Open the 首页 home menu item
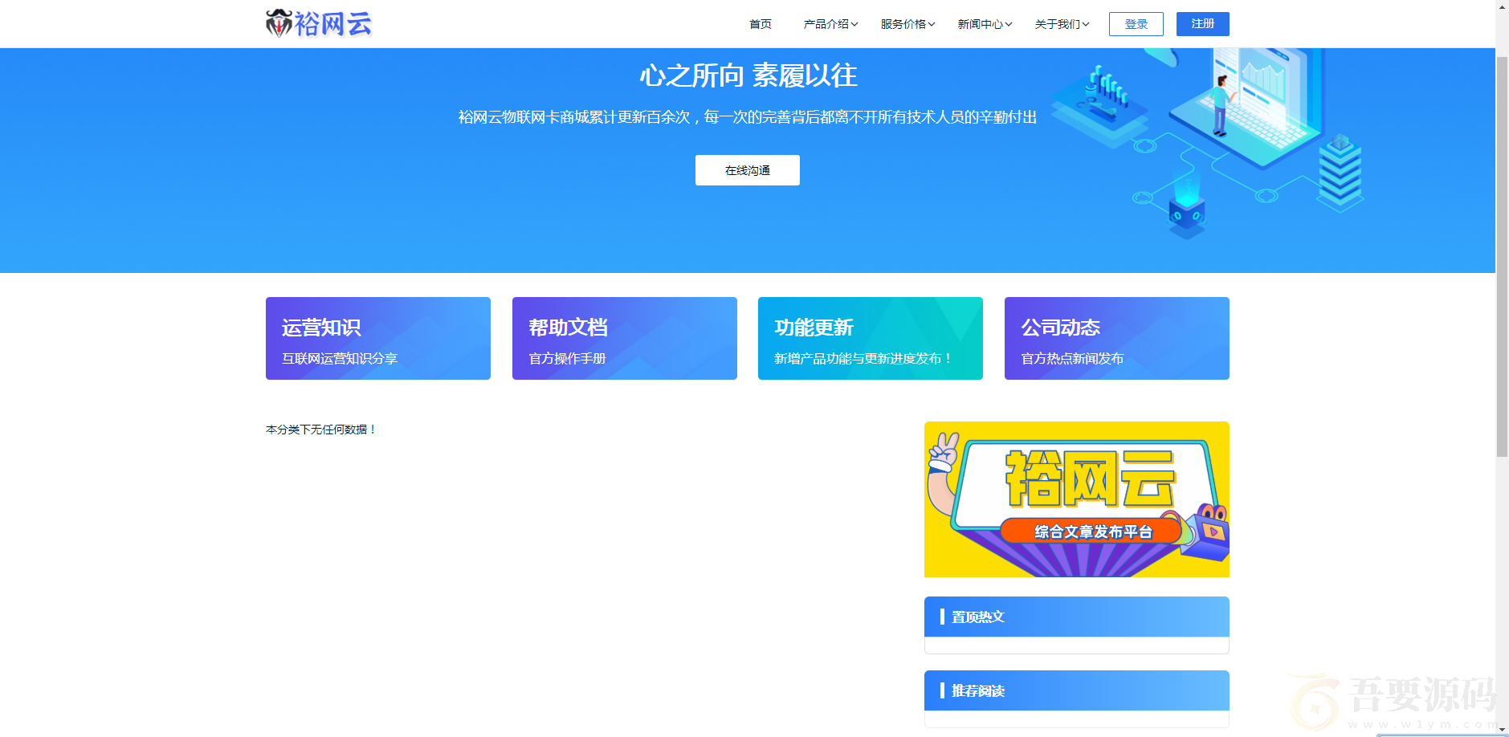The image size is (1509, 737). click(x=760, y=24)
